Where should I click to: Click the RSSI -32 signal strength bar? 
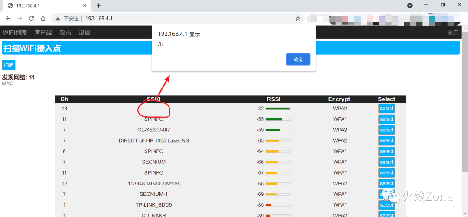tap(278, 108)
